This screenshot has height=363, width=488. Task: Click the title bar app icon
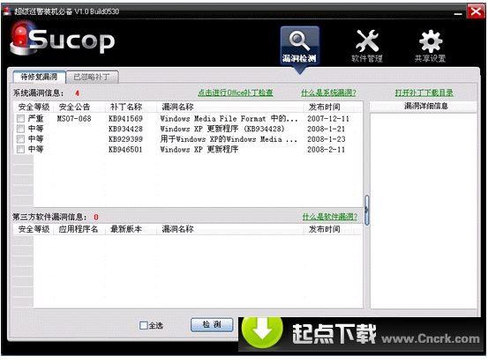click(7, 11)
